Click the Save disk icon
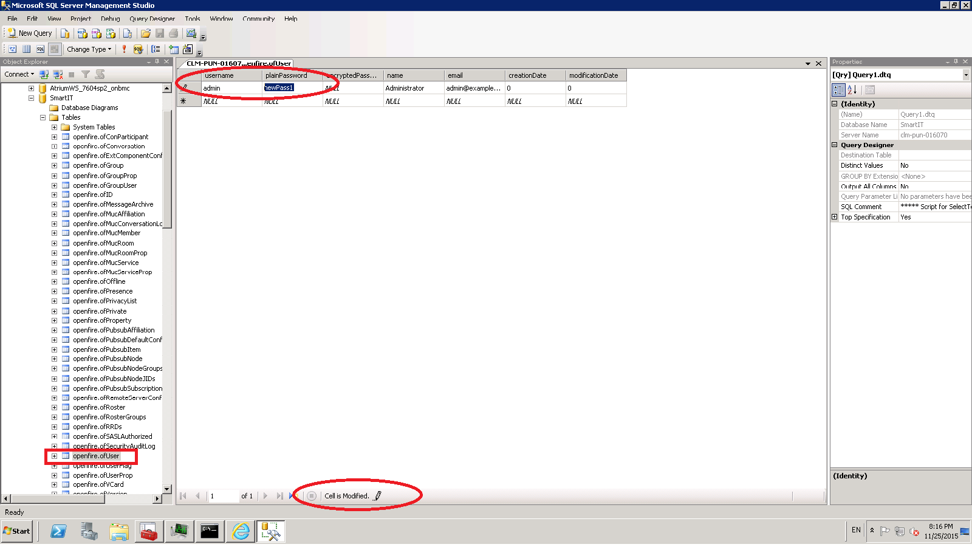The height and width of the screenshot is (547, 972). [x=160, y=33]
